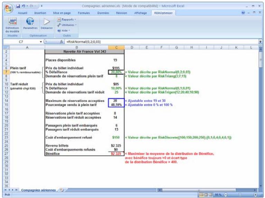
Task: Select cell with 20,00% Défaillance plein tarif
Action: click(x=116, y=72)
